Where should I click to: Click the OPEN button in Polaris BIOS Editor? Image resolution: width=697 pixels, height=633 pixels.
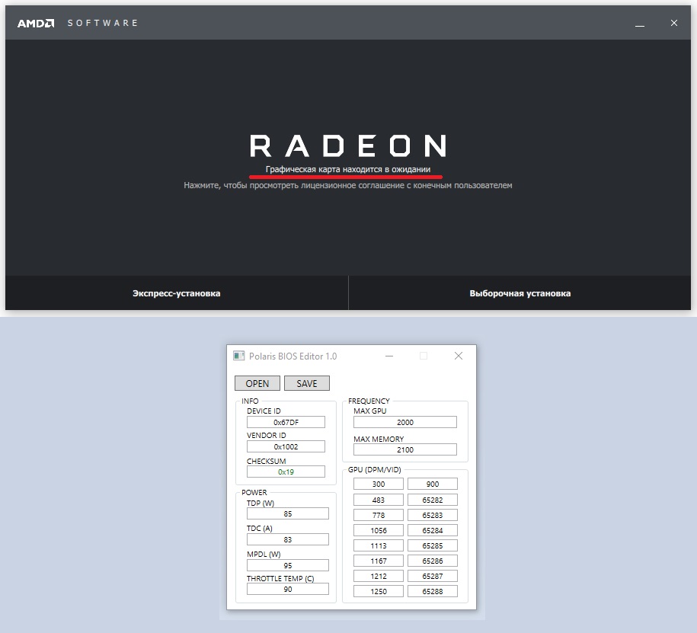pyautogui.click(x=257, y=383)
